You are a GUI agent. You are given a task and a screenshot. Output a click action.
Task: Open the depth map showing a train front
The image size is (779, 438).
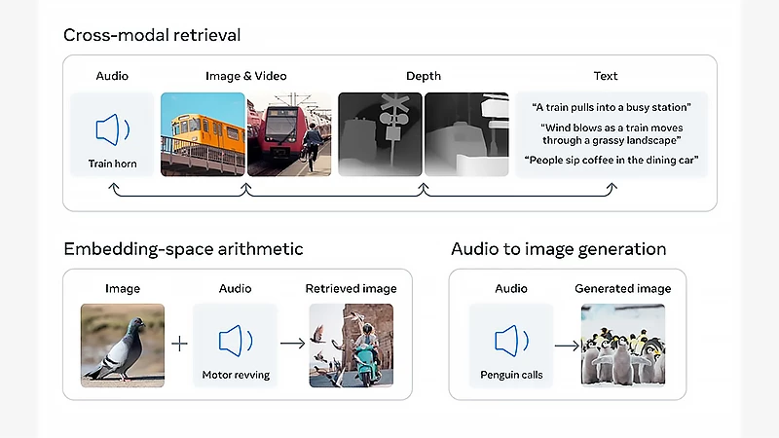click(466, 134)
